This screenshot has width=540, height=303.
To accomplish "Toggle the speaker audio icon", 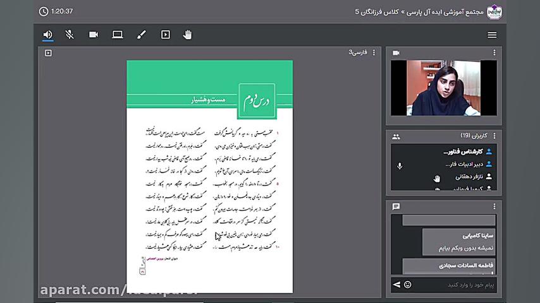I will 47,35.
